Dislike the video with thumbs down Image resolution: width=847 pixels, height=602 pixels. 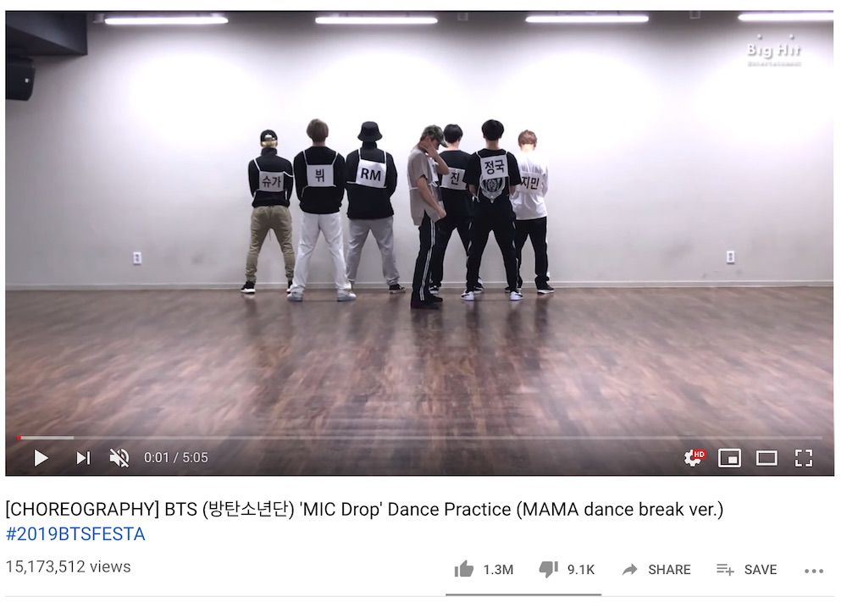(548, 569)
